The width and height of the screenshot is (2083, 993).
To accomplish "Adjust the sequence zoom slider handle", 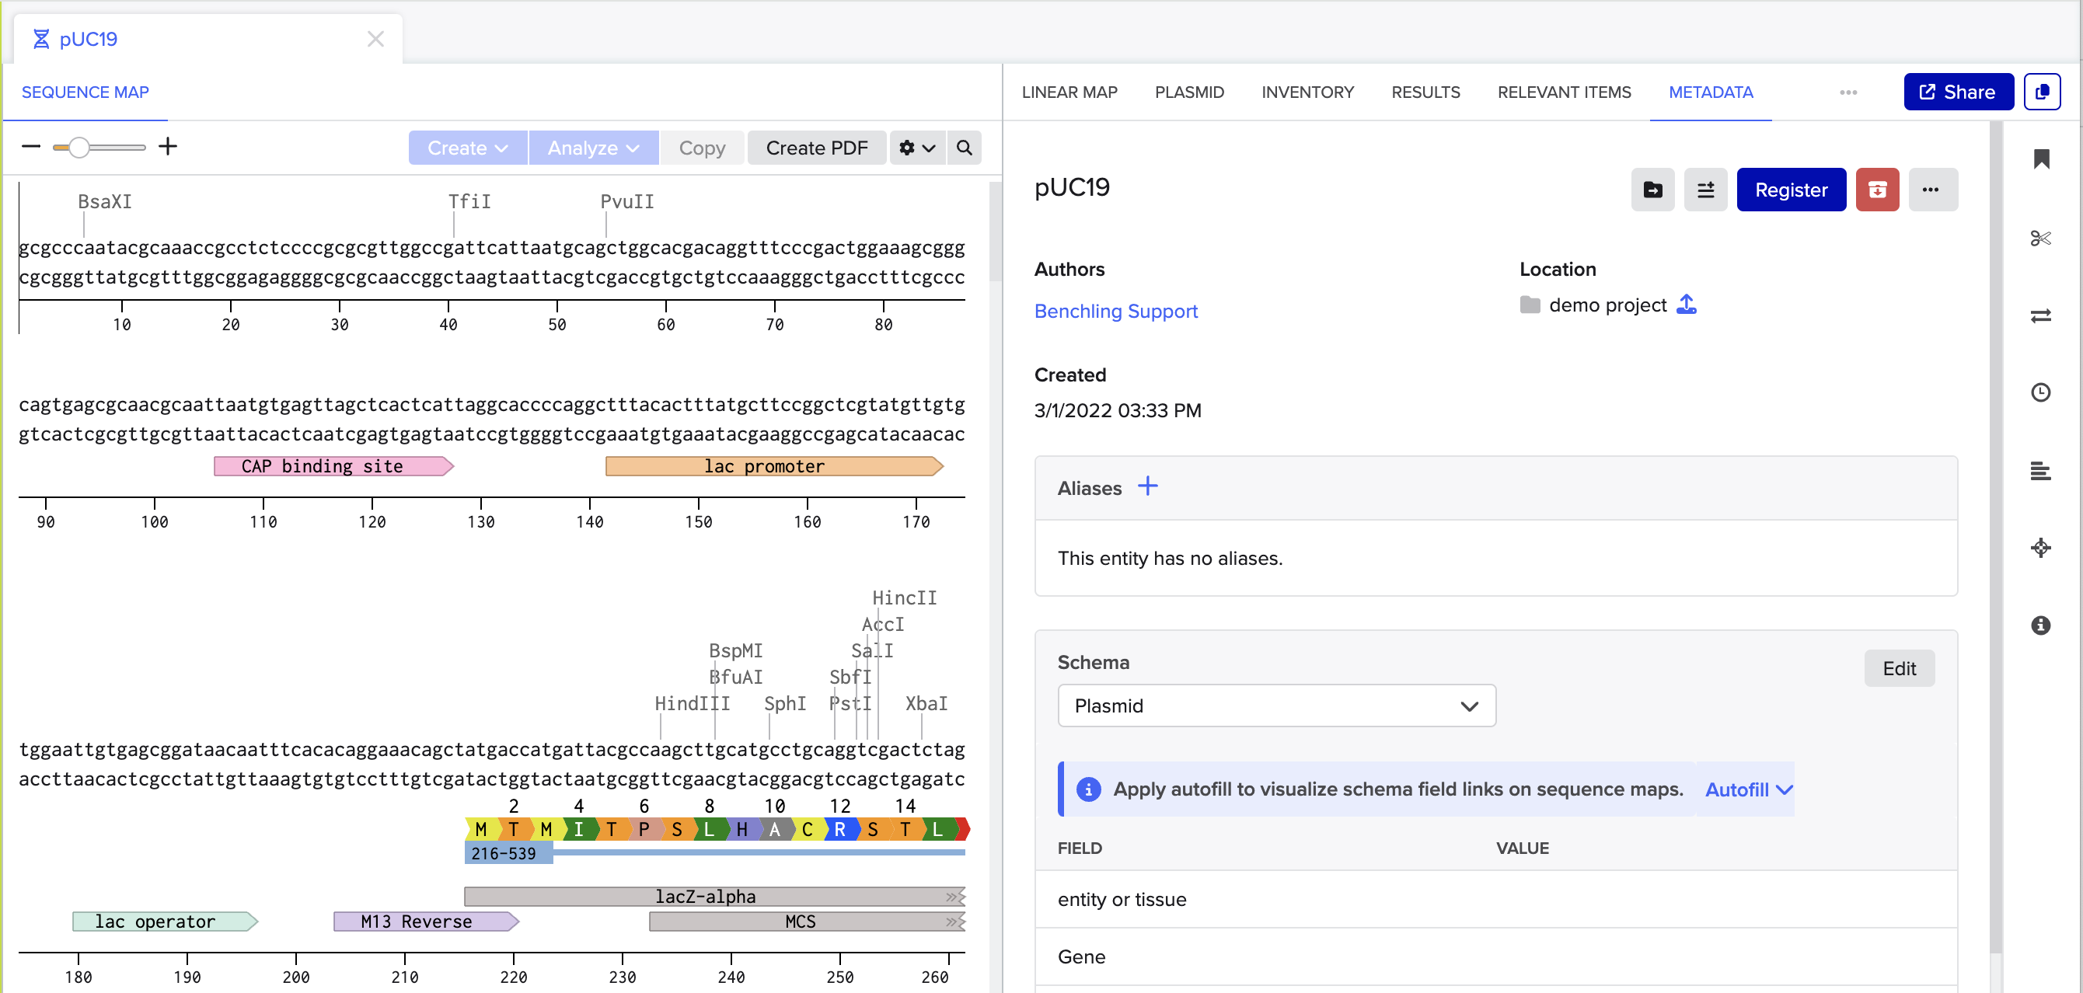I will click(x=79, y=147).
